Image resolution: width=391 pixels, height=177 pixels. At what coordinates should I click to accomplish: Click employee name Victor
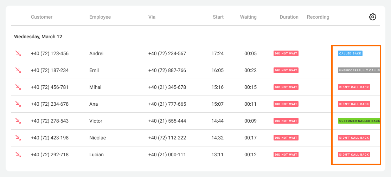pos(96,121)
